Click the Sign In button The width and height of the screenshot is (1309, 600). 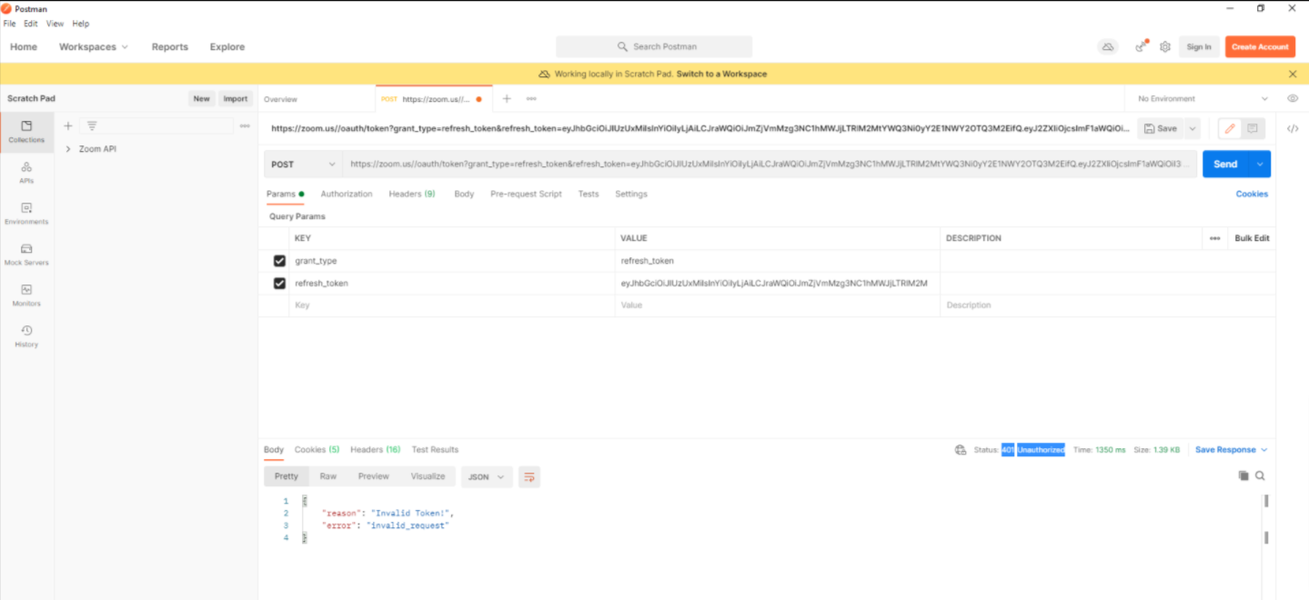point(1199,46)
